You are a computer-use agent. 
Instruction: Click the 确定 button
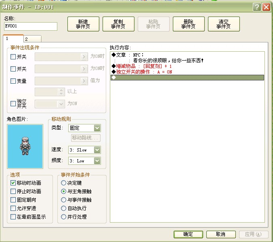click(188, 234)
